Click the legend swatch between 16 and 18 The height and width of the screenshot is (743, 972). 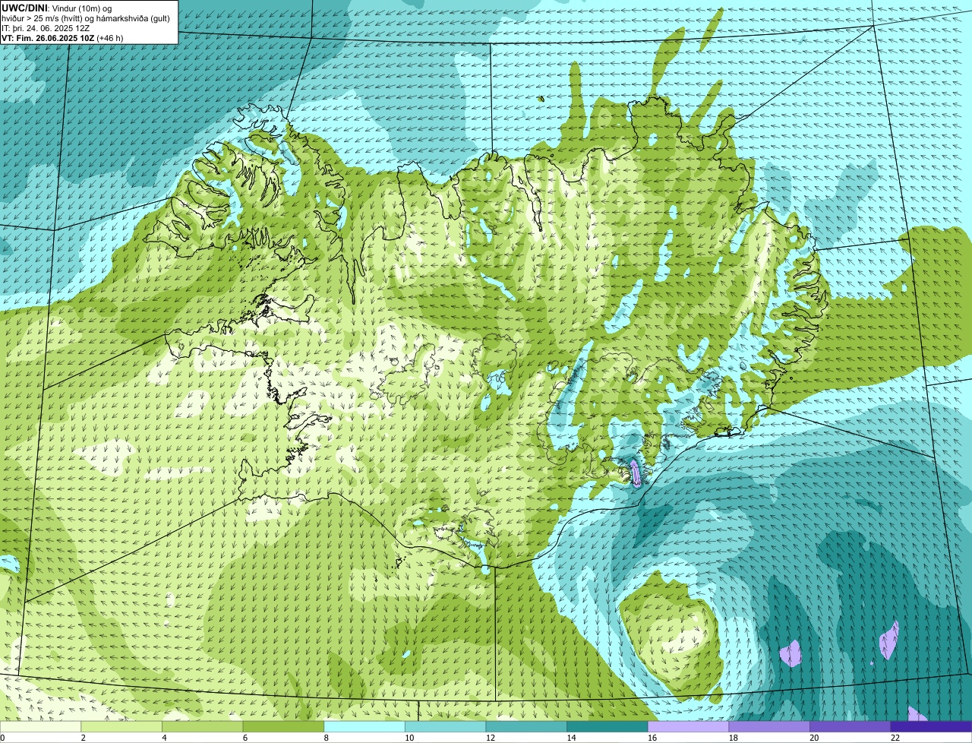pyautogui.click(x=688, y=726)
